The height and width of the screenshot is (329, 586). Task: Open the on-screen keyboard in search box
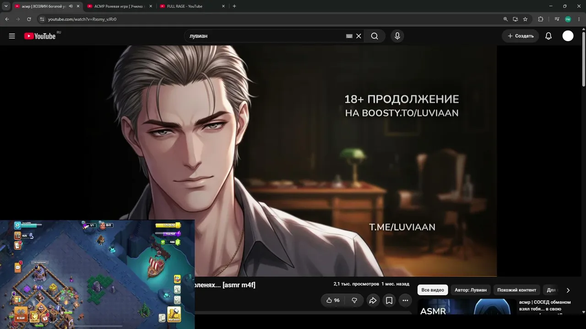349,36
